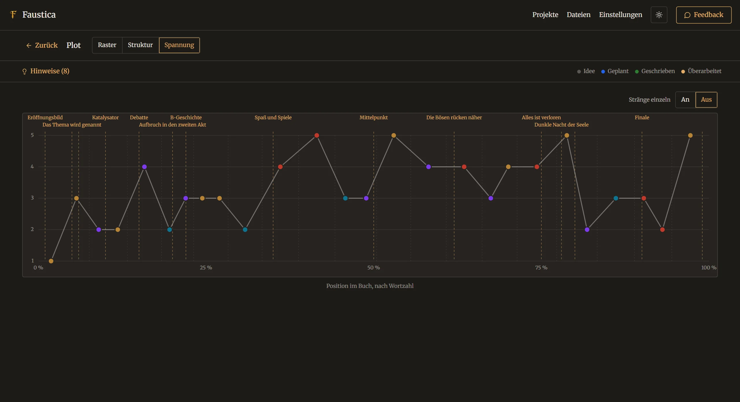The image size is (740, 402).
Task: Open Einstellungen in the top navigation
Action: pos(620,15)
